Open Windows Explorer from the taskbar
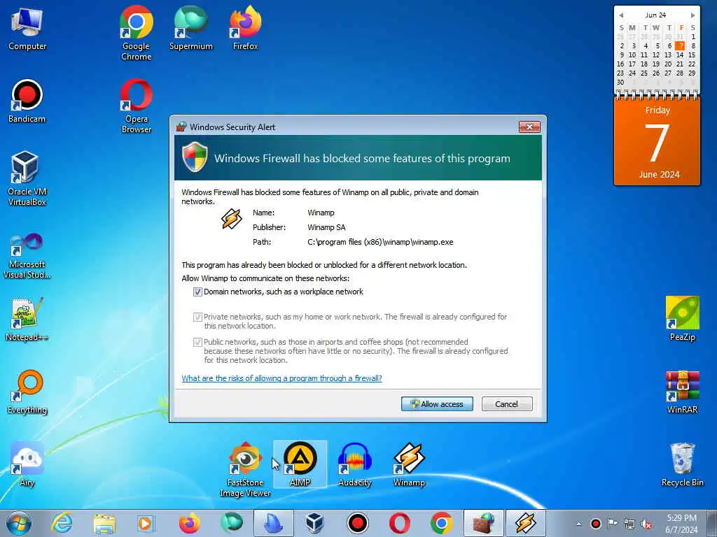This screenshot has width=717, height=537. [x=104, y=523]
